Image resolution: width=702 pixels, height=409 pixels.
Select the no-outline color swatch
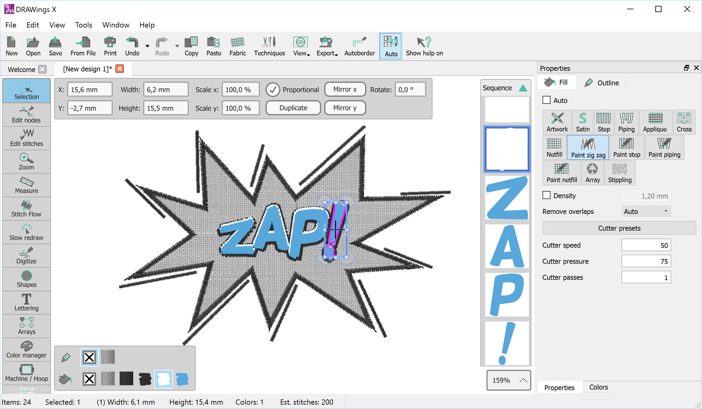89,357
